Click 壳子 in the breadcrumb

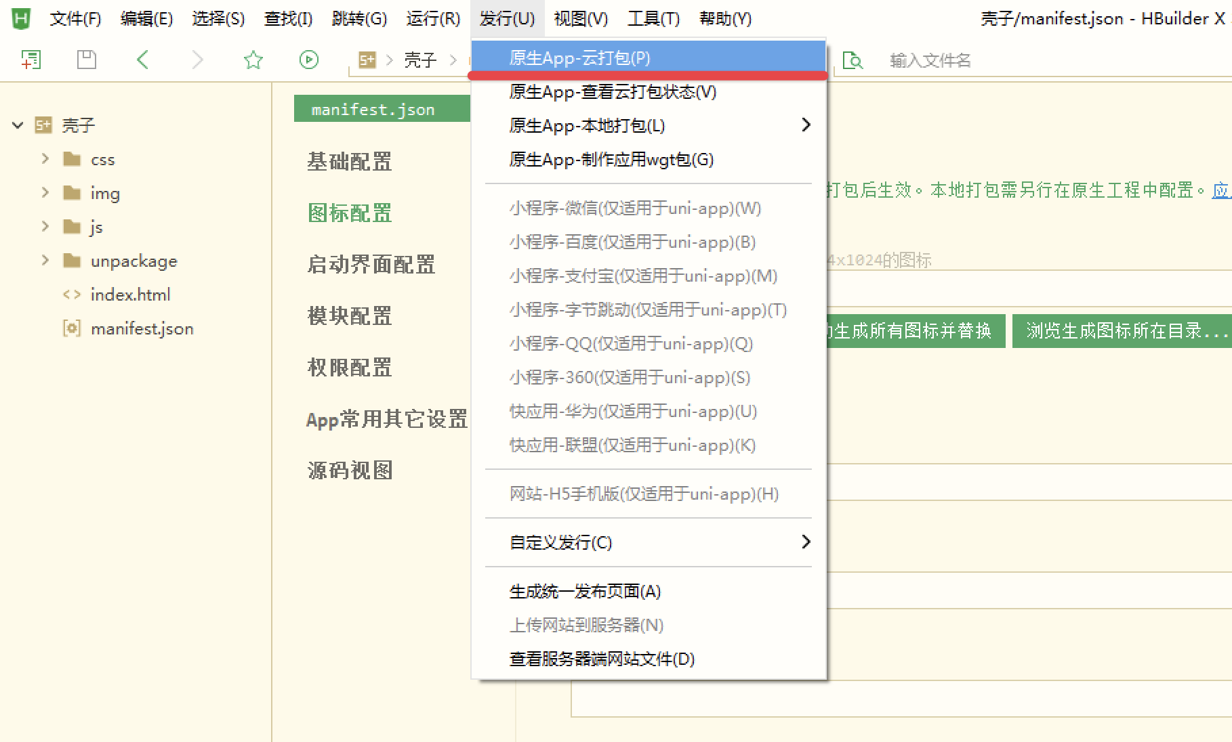pyautogui.click(x=420, y=60)
